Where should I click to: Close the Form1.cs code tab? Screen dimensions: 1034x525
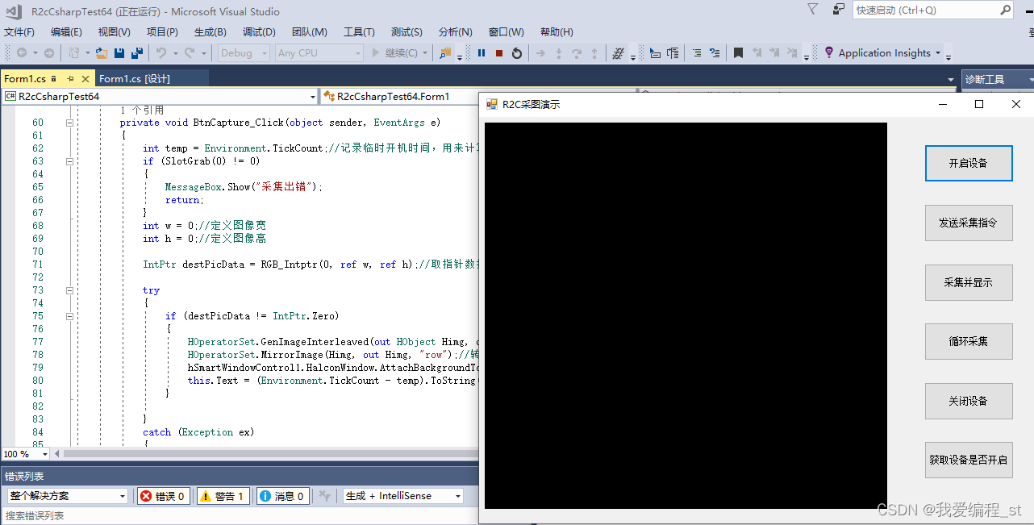tap(84, 78)
